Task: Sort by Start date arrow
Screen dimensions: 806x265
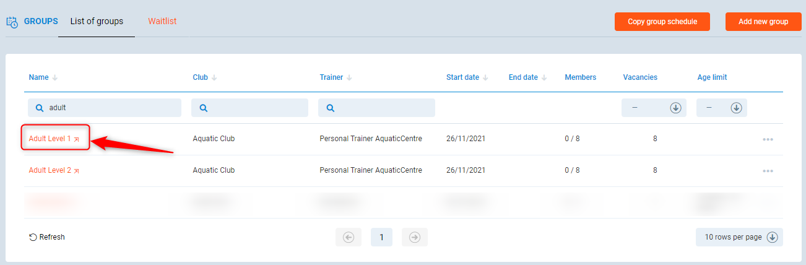Action: click(x=485, y=78)
